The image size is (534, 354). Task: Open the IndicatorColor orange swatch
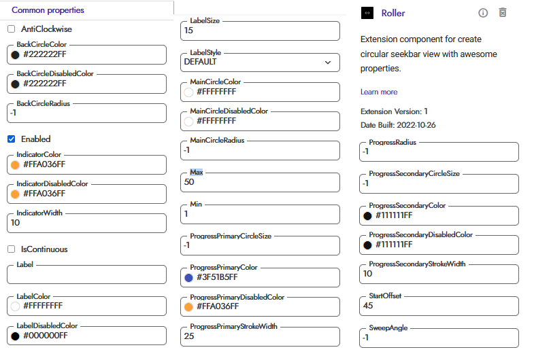[15, 164]
